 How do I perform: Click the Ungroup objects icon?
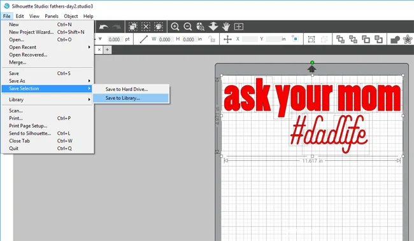tap(324, 39)
